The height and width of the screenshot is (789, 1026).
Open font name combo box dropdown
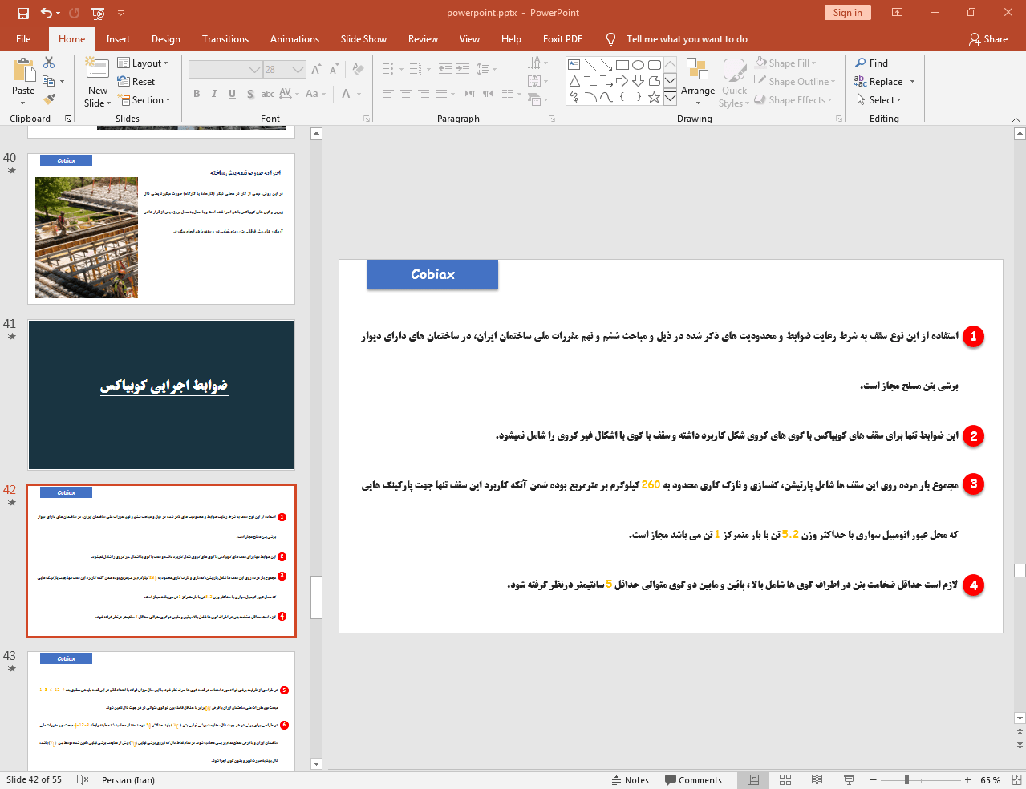coord(254,70)
